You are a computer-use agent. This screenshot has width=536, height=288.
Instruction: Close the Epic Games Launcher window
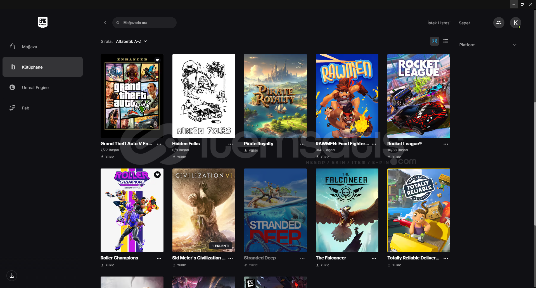(x=531, y=4)
